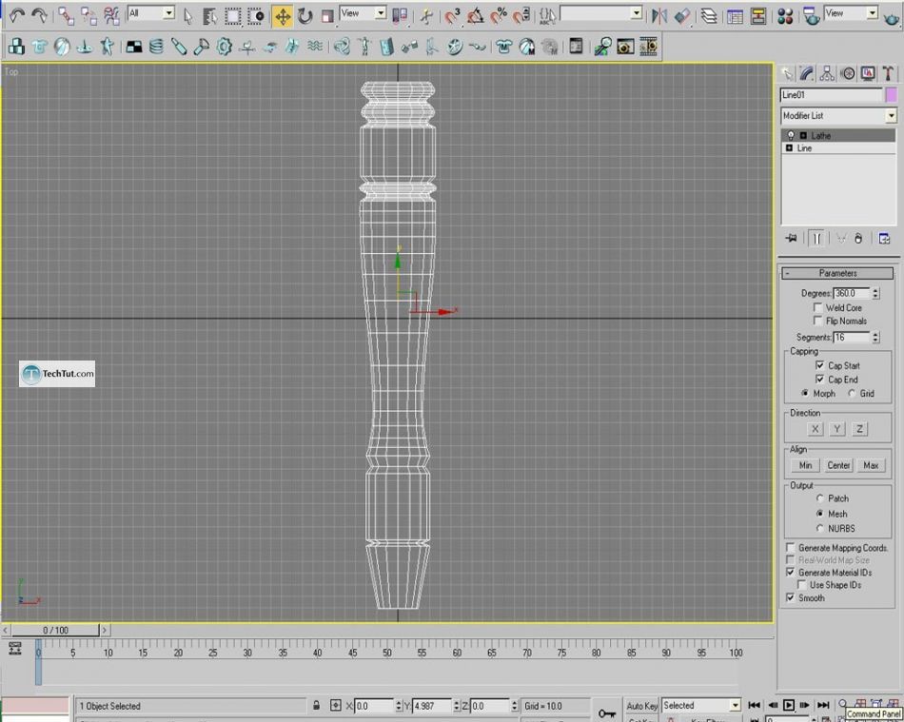The width and height of the screenshot is (904, 722).
Task: Select the Patch output radio button
Action: 820,498
